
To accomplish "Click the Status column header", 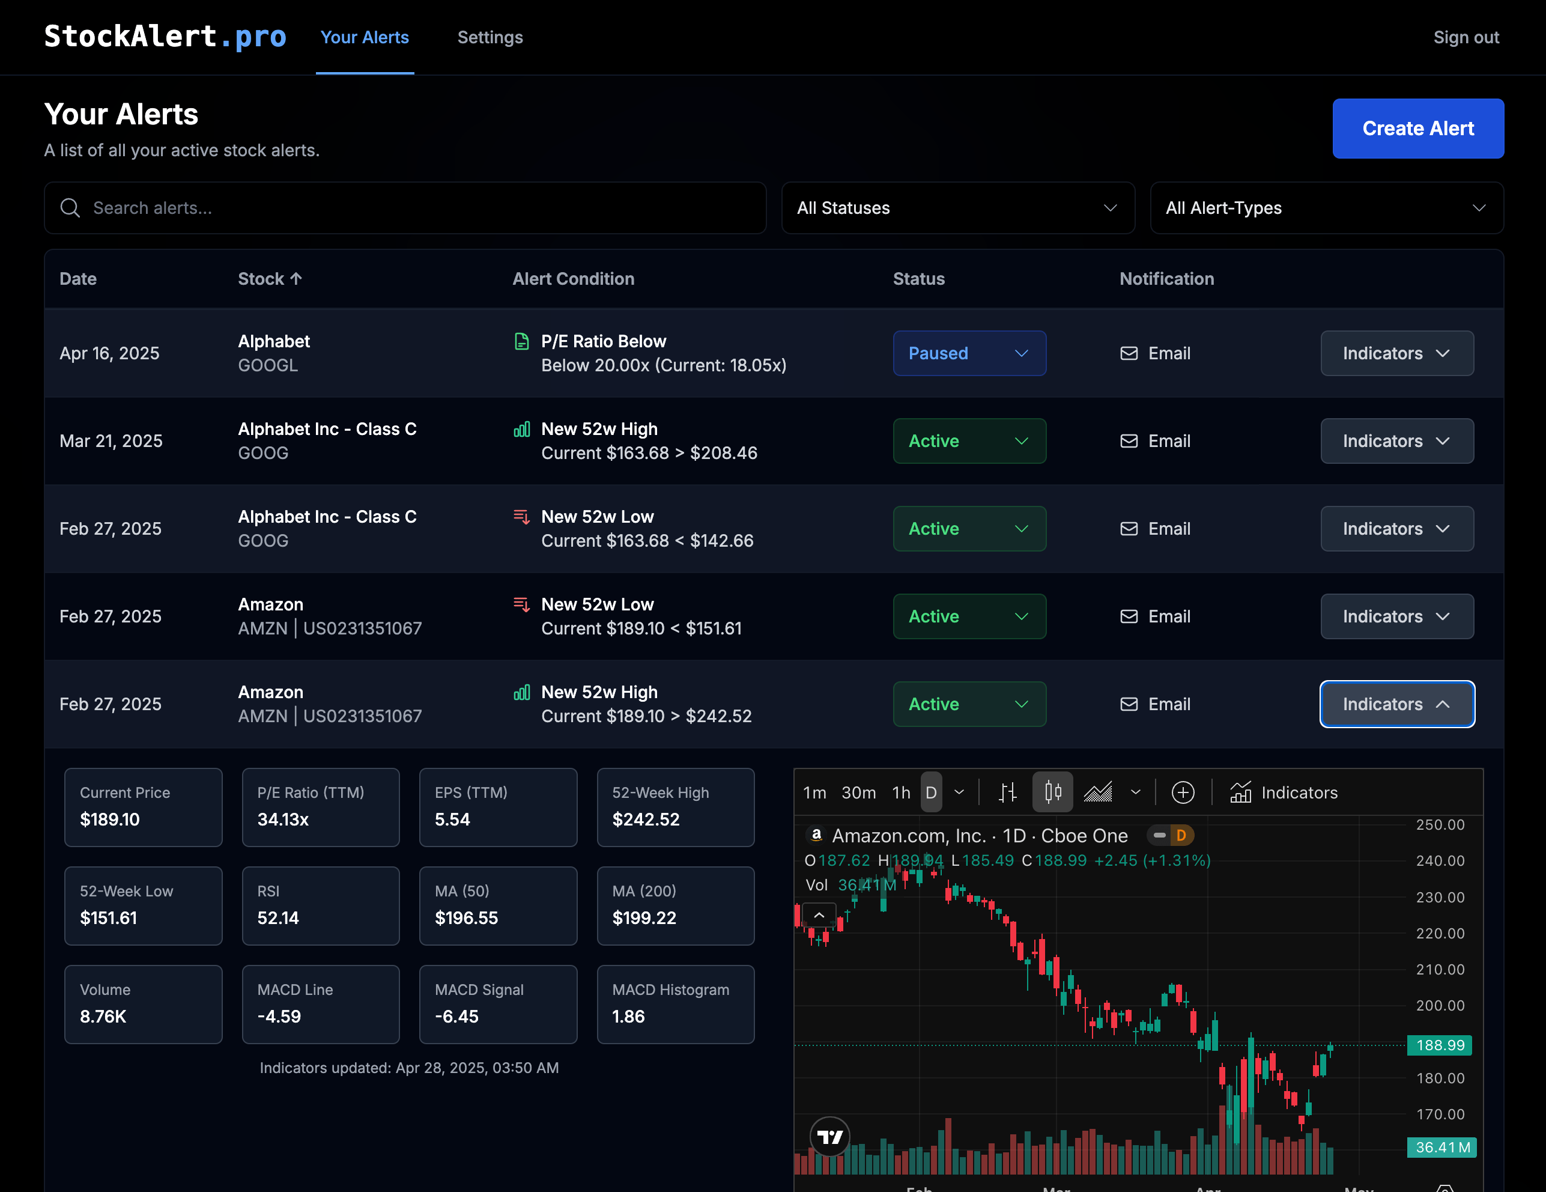I will point(919,278).
